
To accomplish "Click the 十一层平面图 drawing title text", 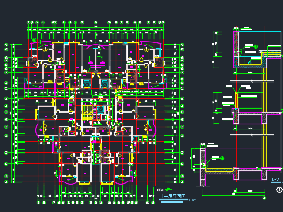I will 172,197.
